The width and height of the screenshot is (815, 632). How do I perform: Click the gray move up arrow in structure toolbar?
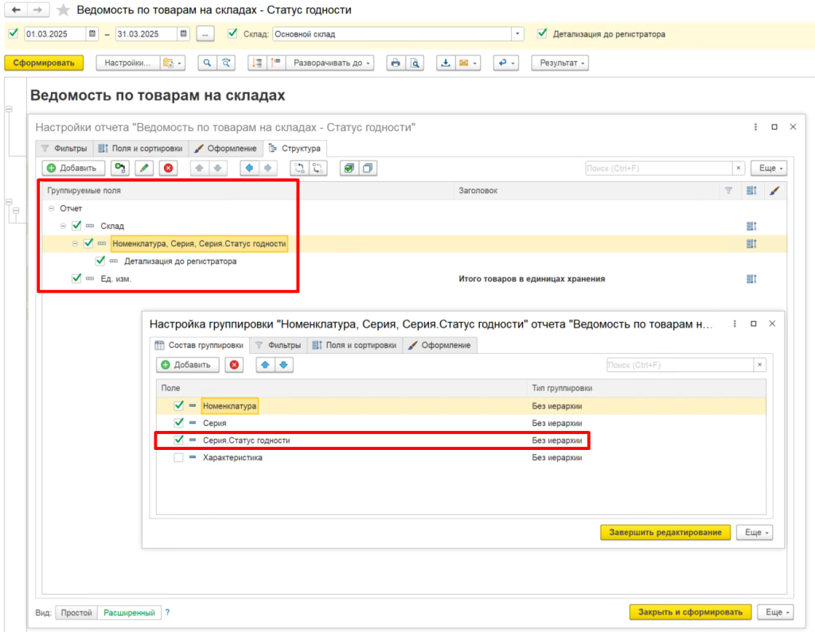pos(199,168)
